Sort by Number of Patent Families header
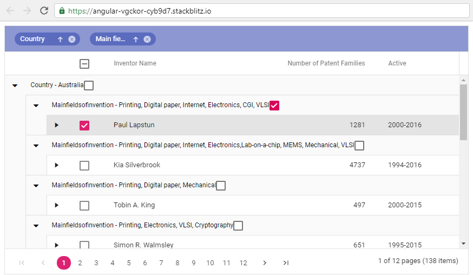The height and width of the screenshot is (275, 473). point(326,63)
